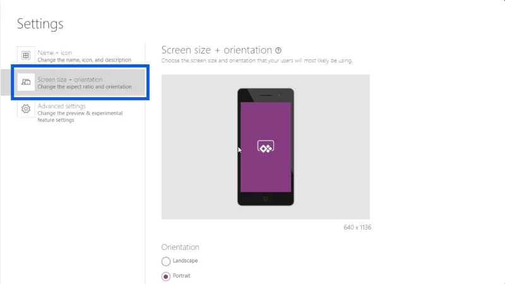
Task: Open help icon beside Screen size heading
Action: tap(278, 50)
